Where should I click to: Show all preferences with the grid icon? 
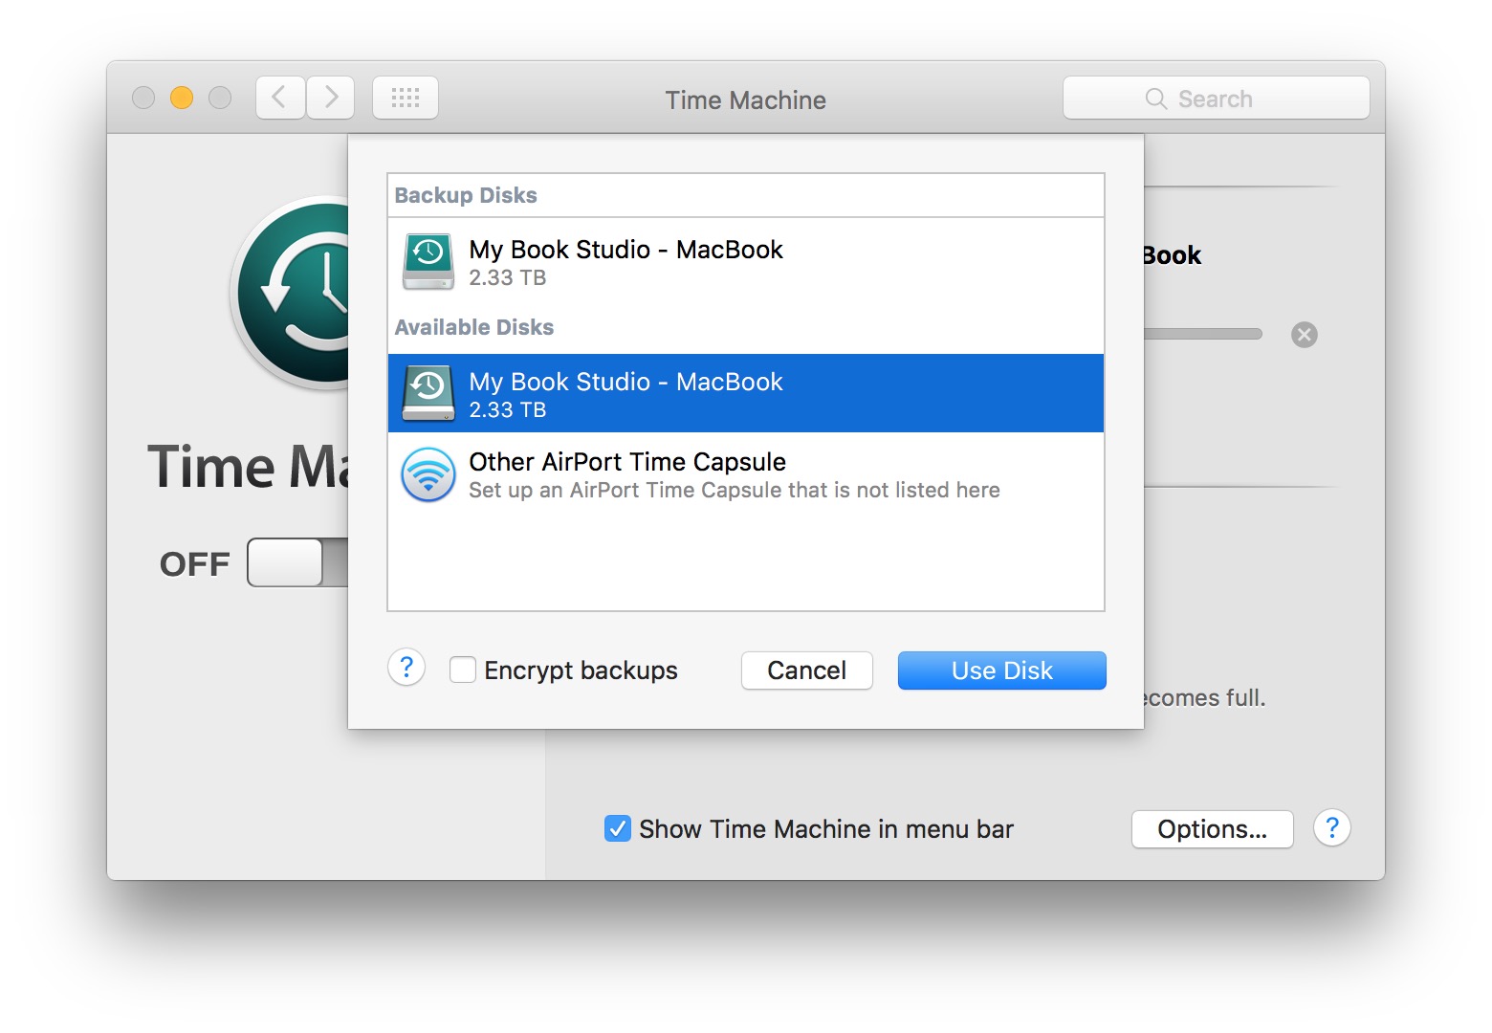(x=406, y=98)
